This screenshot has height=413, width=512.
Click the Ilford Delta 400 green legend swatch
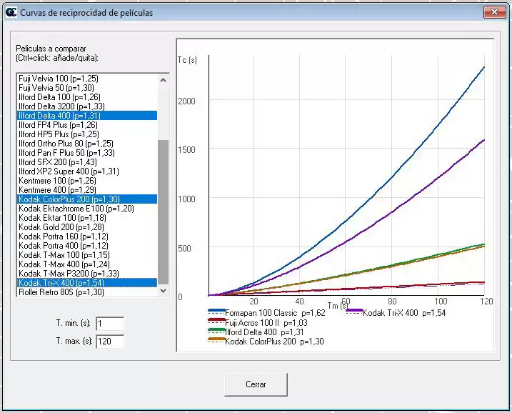click(216, 331)
